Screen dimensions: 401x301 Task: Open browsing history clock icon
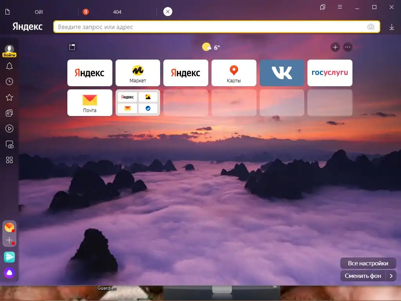[x=9, y=82]
